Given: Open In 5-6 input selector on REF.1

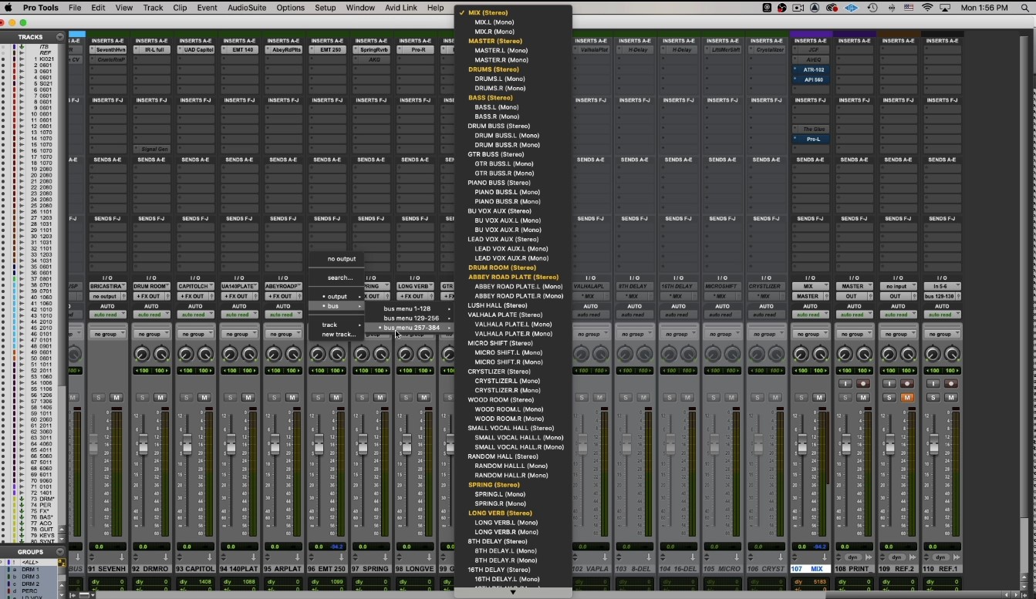Looking at the screenshot, I should 942,287.
